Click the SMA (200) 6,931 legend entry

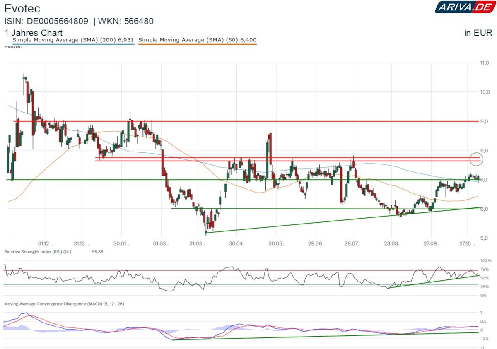[73, 40]
